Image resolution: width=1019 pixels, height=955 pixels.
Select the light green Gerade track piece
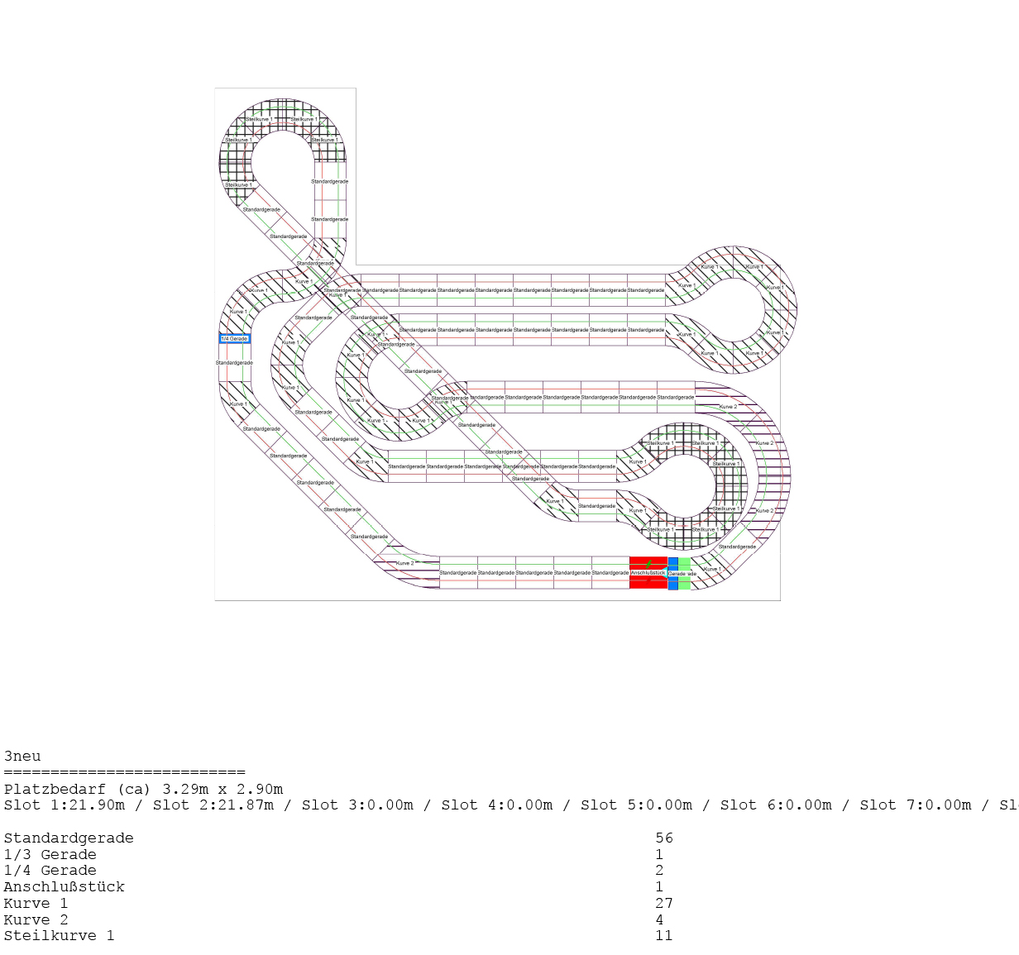point(684,574)
